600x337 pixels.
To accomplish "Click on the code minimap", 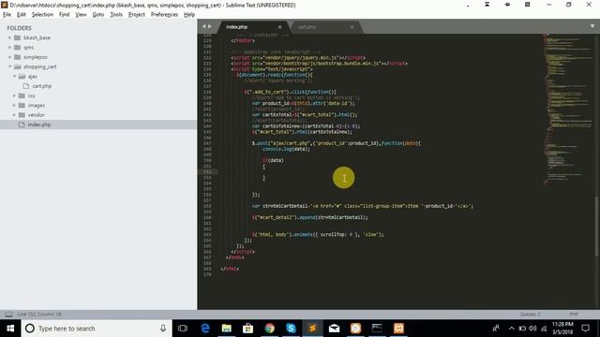I will [x=568, y=109].
